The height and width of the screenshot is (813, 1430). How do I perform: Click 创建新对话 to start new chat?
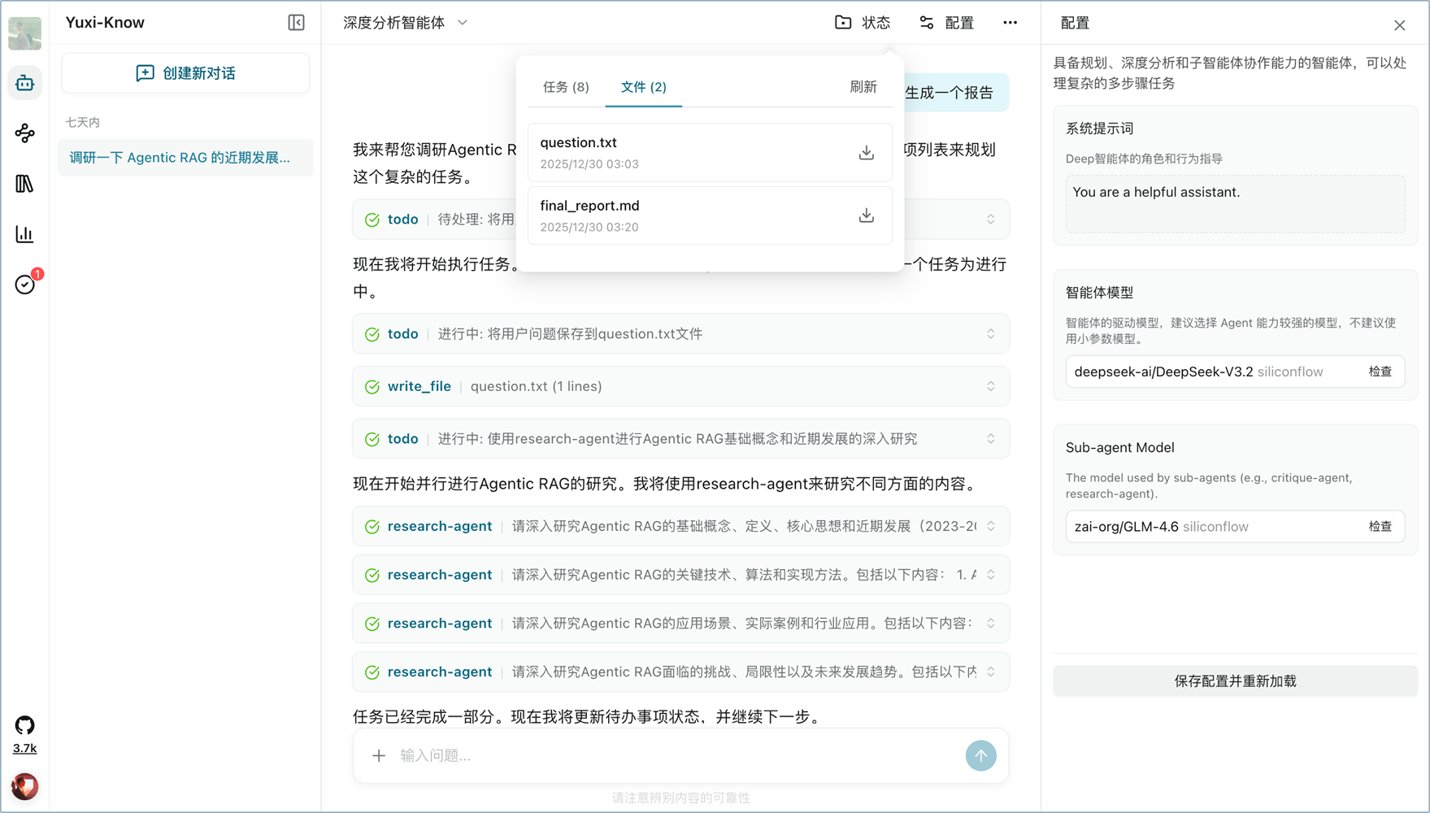pyautogui.click(x=185, y=72)
